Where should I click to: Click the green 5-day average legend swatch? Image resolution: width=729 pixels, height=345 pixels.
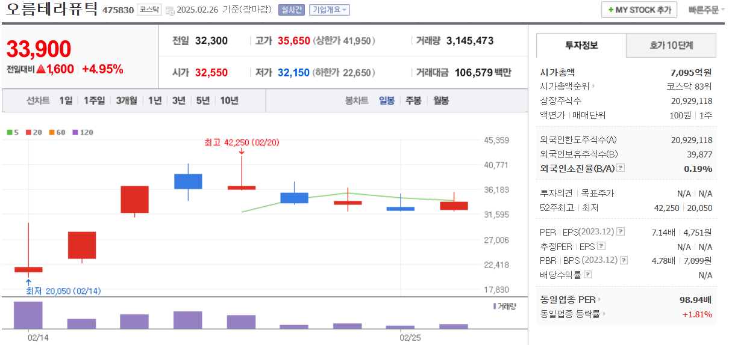9,132
